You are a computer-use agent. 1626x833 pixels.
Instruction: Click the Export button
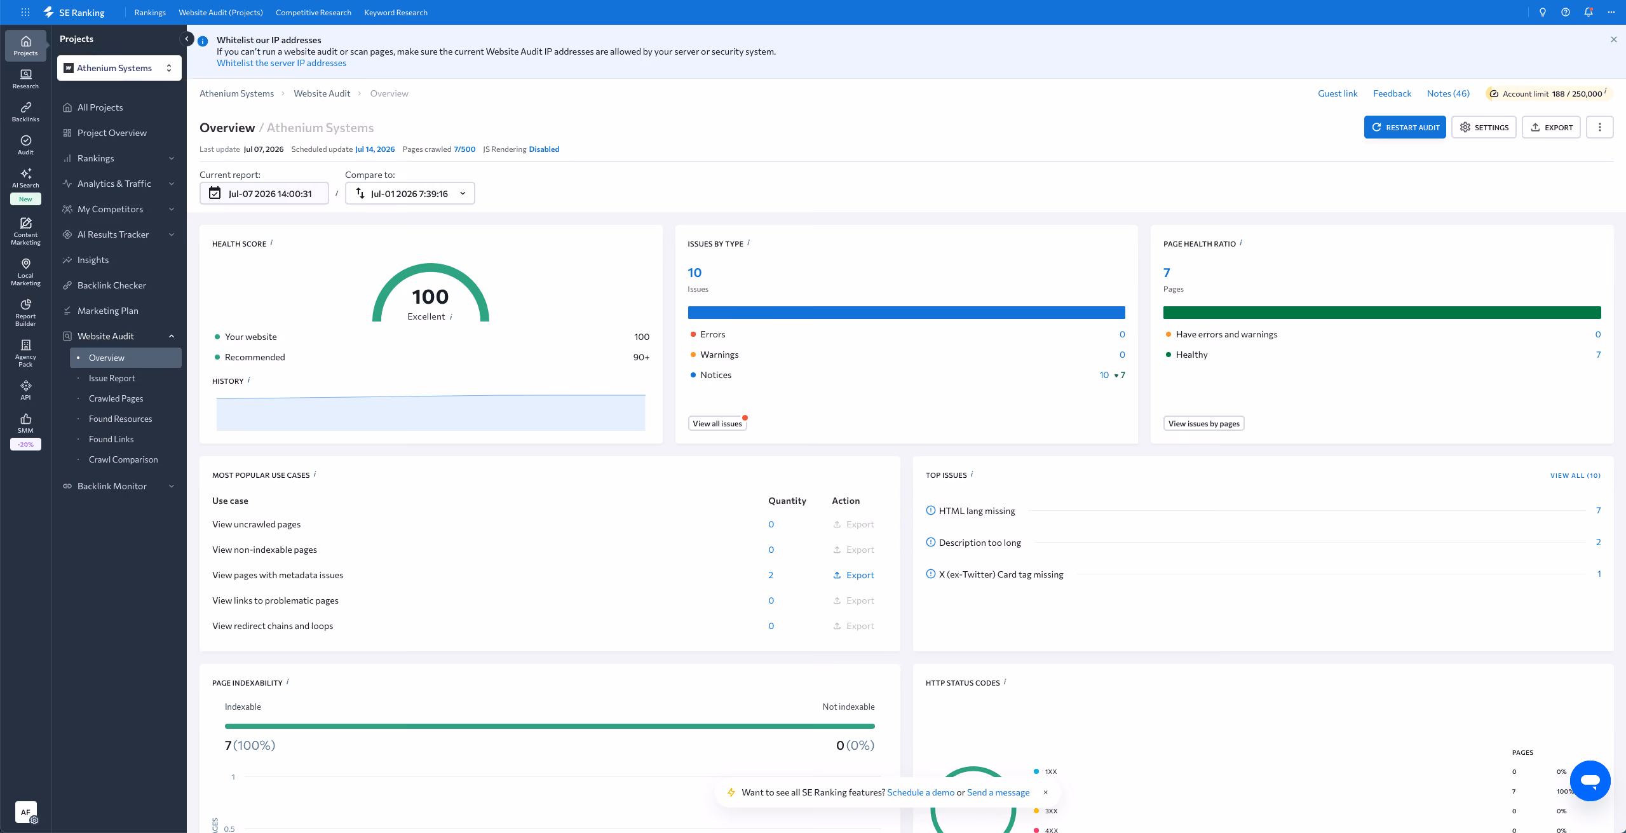pos(1551,127)
